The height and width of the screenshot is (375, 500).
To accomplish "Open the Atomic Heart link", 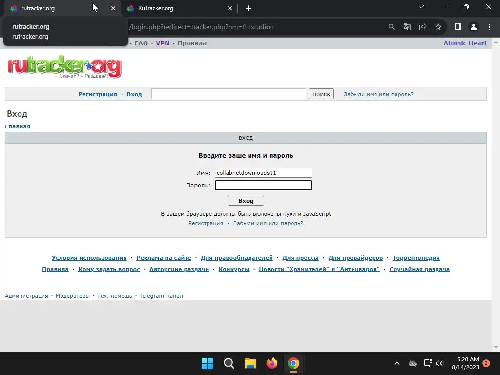I will tap(465, 43).
